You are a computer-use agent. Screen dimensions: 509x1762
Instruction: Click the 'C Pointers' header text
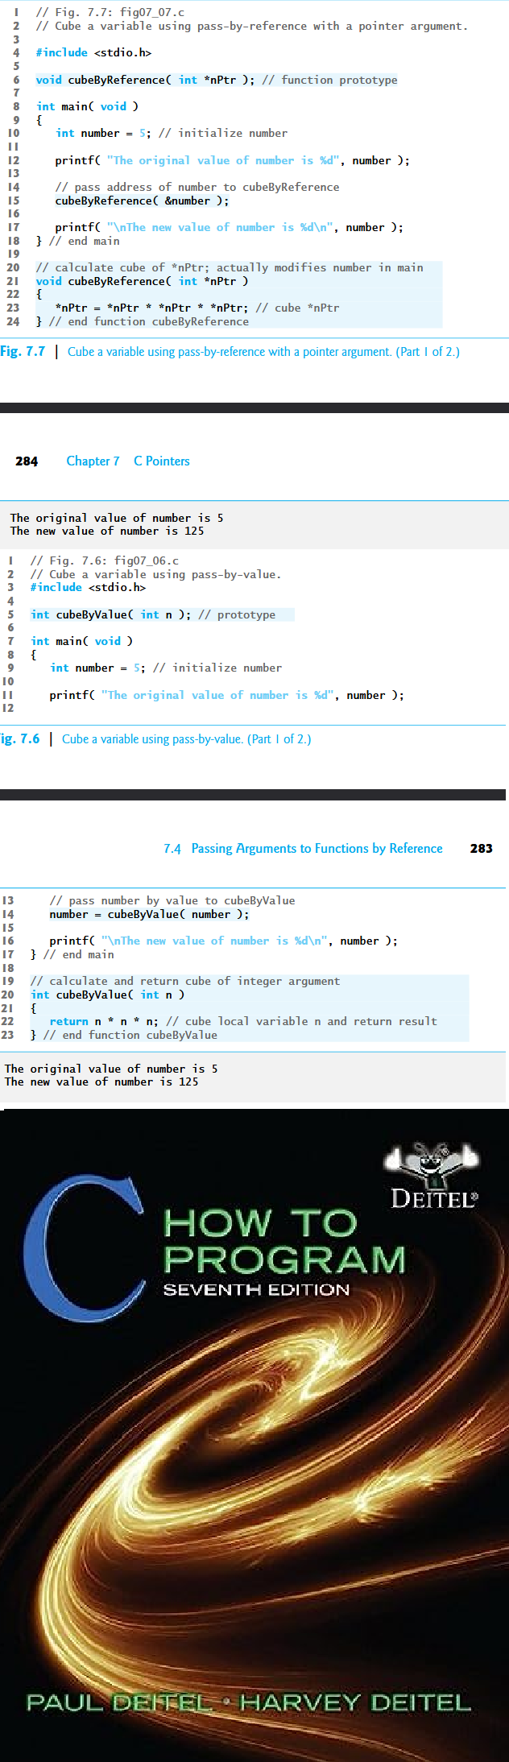(162, 461)
